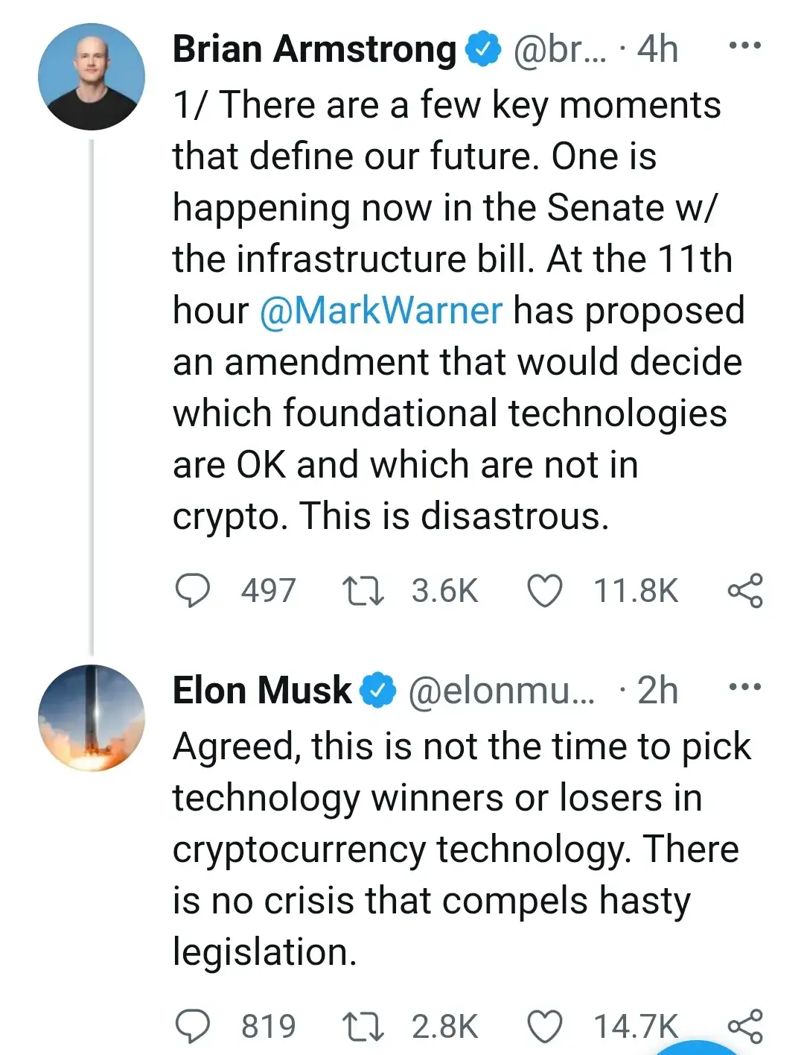This screenshot has height=1055, width=804.
Task: Share Elon Musk's tweet
Action: 745,1027
